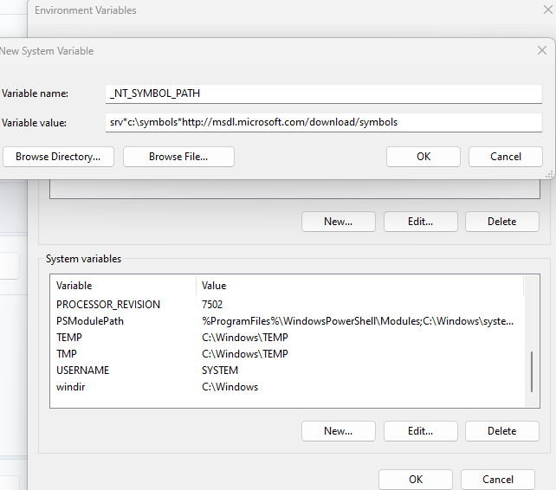Click Edit button under user variables
The image size is (556, 490).
point(421,222)
